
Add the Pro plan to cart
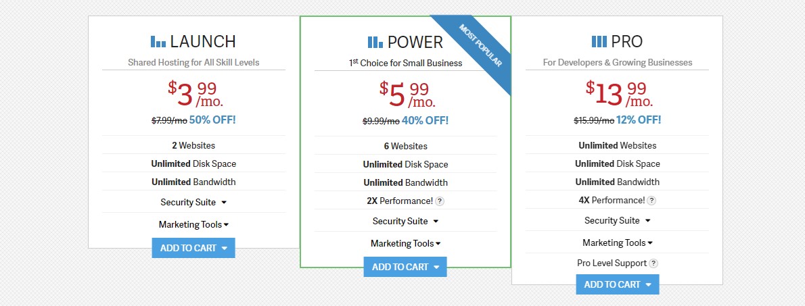click(x=618, y=284)
